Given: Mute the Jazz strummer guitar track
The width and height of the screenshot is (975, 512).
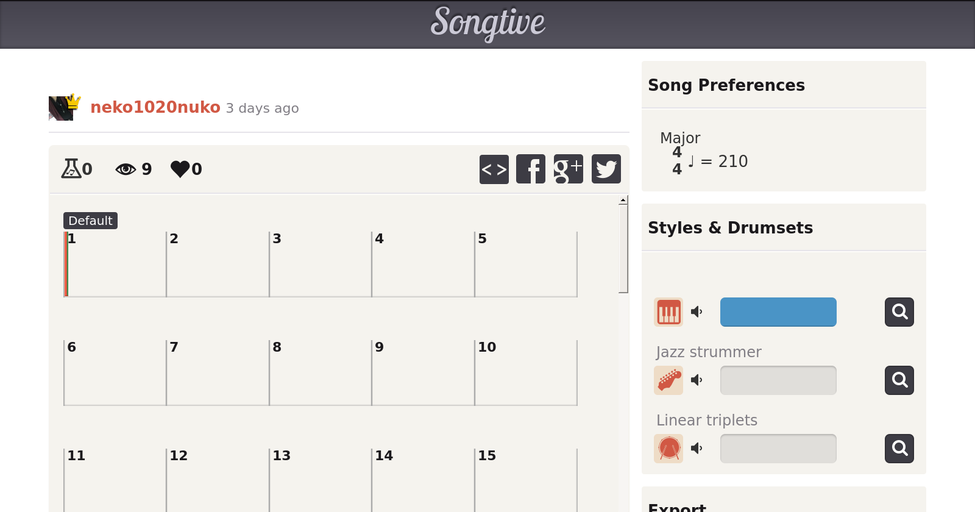Looking at the screenshot, I should (697, 380).
